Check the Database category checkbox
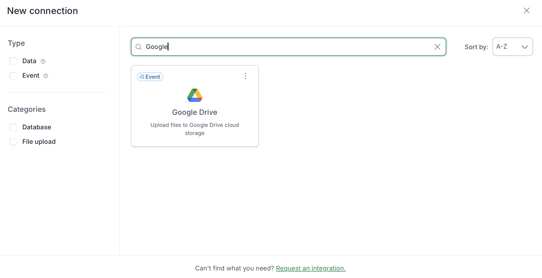Screen dimensions: 542x278 [x=13, y=127]
